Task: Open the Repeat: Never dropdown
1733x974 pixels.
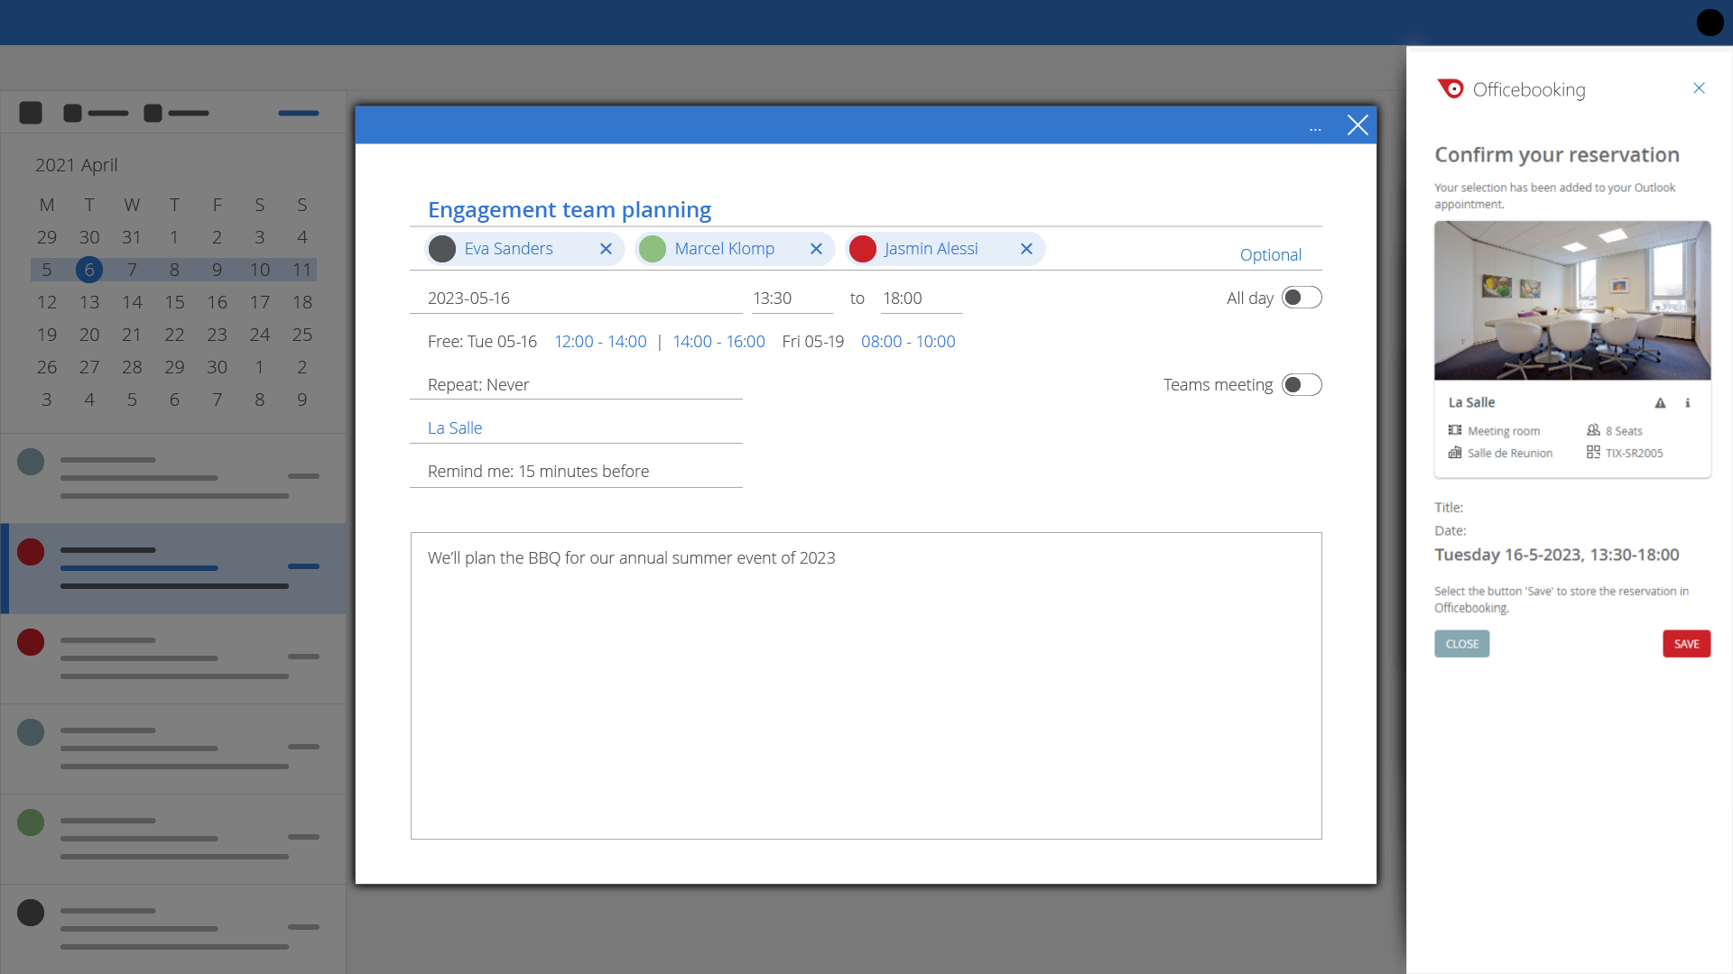Action: 575,385
